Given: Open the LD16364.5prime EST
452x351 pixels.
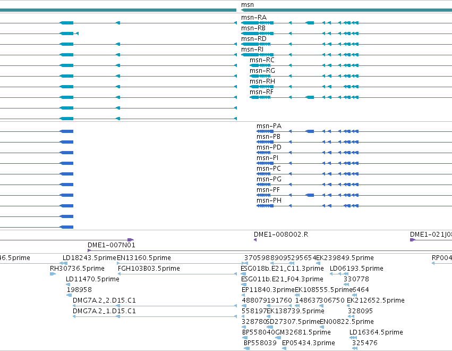Looking at the screenshot, I should tap(376, 332).
